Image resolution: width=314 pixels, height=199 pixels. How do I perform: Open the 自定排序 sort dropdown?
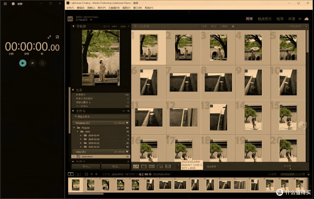pos(213,166)
